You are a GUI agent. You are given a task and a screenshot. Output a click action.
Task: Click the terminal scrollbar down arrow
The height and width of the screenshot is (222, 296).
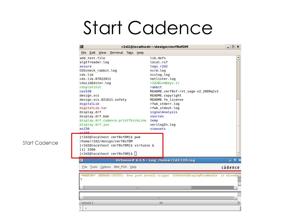pos(238,154)
